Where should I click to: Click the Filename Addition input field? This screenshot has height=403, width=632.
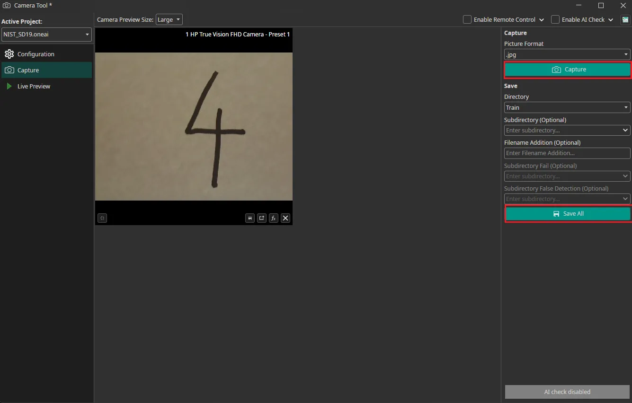[567, 153]
